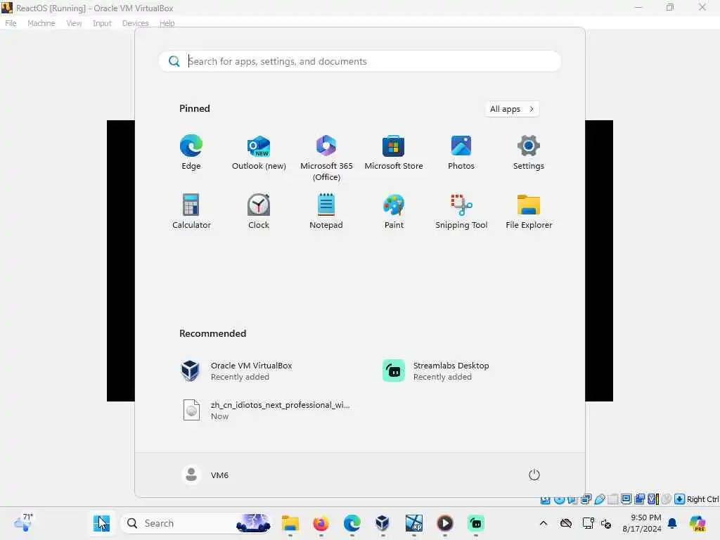Click the Recommended section heading

[x=212, y=333]
